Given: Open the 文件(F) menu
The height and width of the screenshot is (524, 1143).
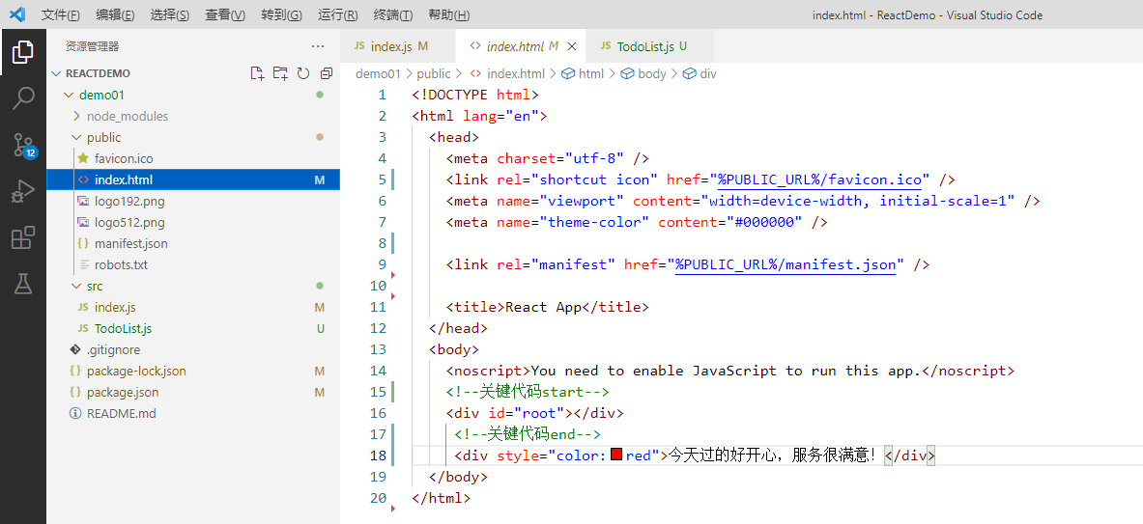Looking at the screenshot, I should (x=61, y=15).
